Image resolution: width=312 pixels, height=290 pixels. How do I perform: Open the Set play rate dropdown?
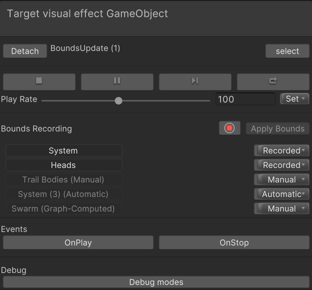tap(294, 99)
